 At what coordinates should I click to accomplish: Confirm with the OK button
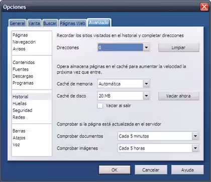[x=115, y=170]
